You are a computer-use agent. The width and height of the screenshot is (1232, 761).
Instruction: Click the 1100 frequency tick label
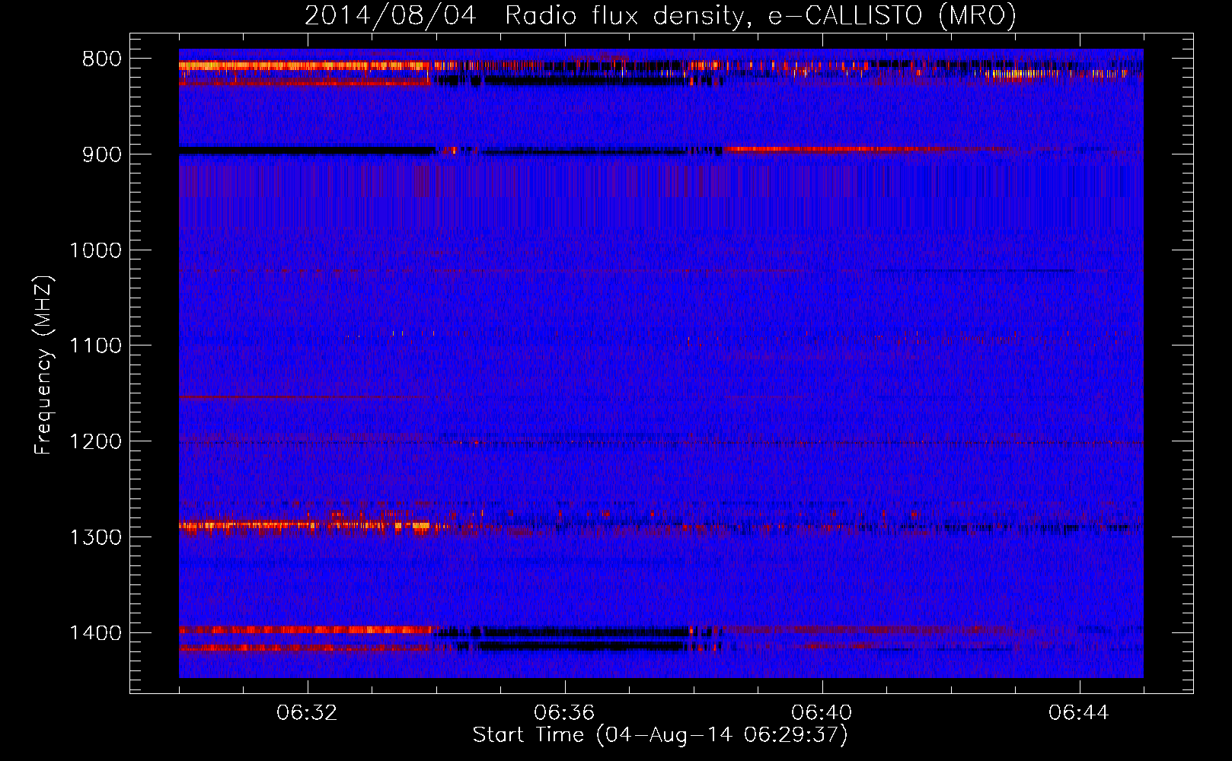[95, 346]
